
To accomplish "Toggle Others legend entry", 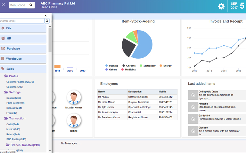I will click(111, 69).
